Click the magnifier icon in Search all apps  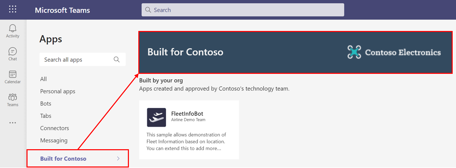(117, 59)
